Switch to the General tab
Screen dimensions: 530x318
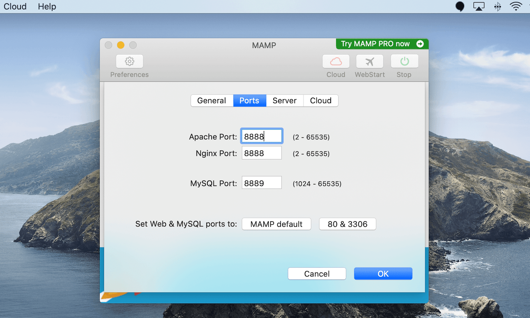coord(212,101)
